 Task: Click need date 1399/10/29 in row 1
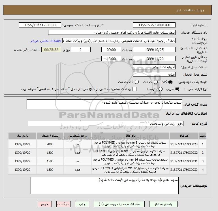pos(22,144)
